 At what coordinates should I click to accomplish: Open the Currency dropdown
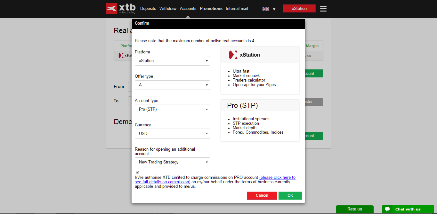(172, 133)
